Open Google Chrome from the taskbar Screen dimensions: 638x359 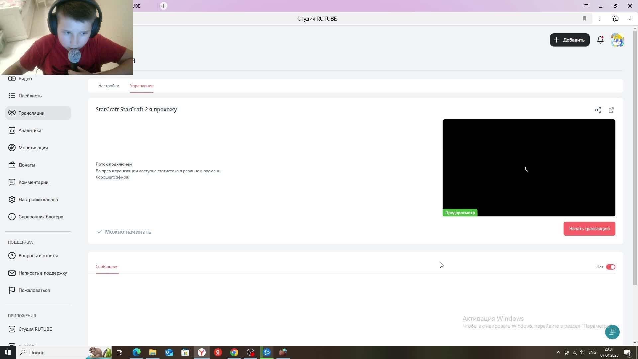[x=234, y=352]
